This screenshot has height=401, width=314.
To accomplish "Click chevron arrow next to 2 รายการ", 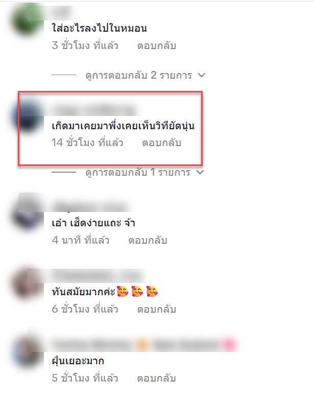I will pos(202,75).
